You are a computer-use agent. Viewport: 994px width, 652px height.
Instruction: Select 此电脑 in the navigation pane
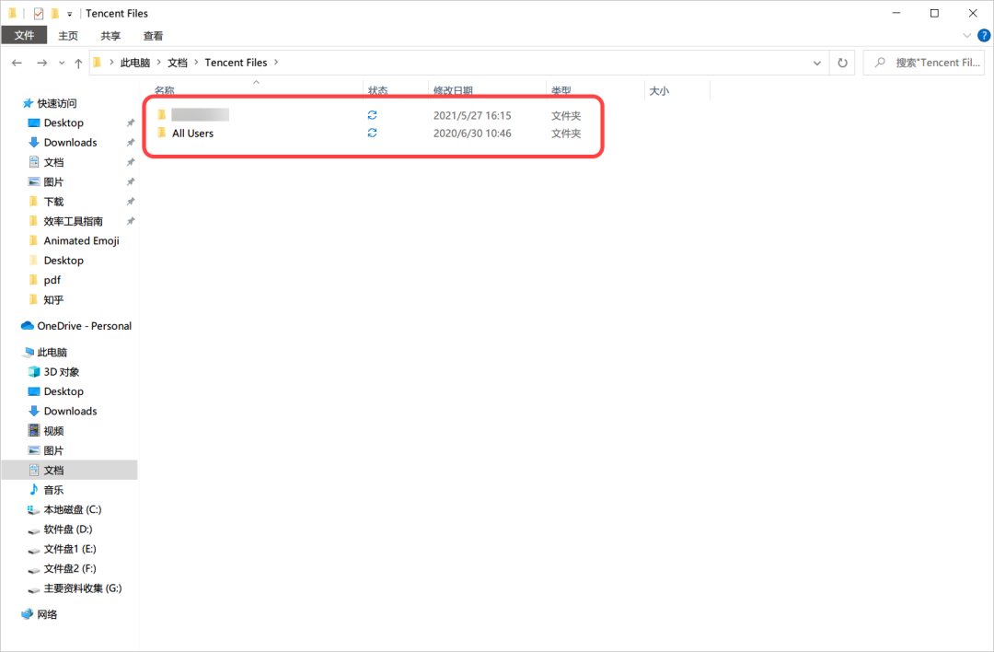[52, 353]
